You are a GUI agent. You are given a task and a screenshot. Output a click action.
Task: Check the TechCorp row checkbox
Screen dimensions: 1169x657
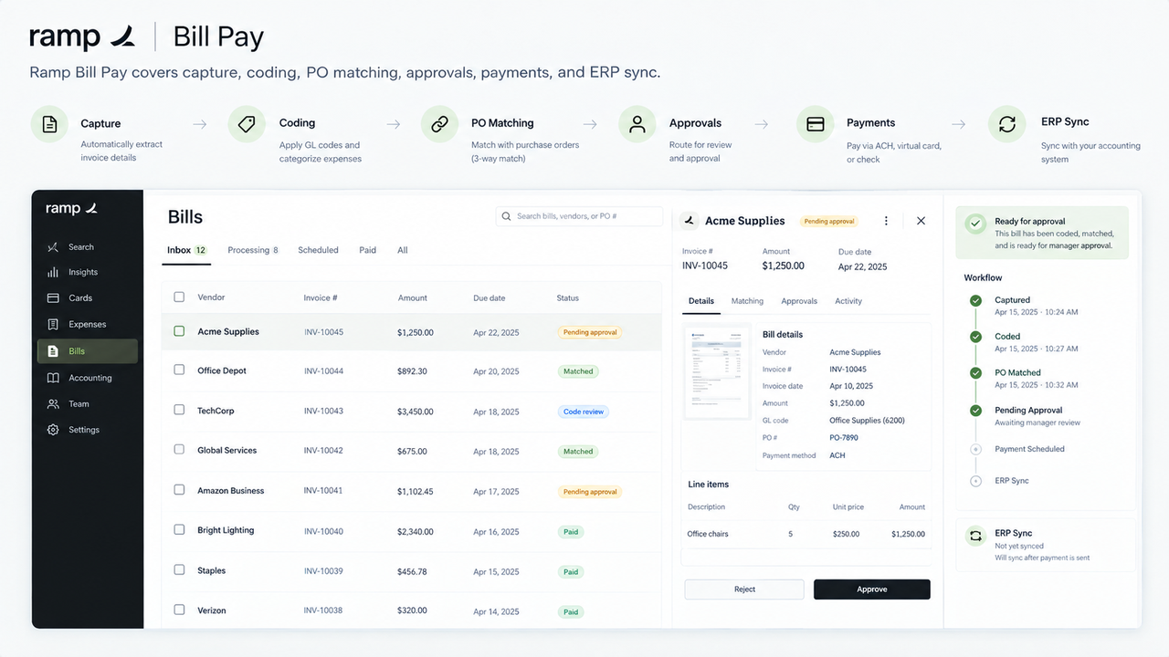pyautogui.click(x=179, y=411)
